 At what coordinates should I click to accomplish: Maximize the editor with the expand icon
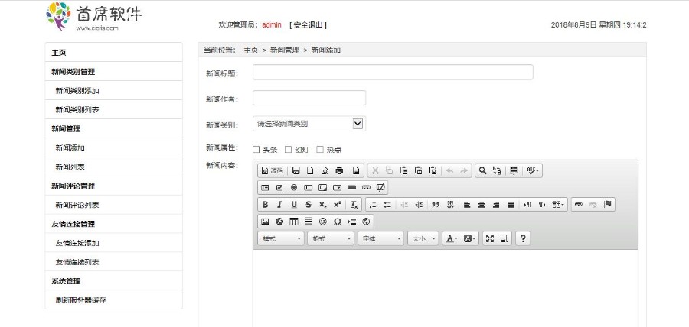(x=490, y=238)
